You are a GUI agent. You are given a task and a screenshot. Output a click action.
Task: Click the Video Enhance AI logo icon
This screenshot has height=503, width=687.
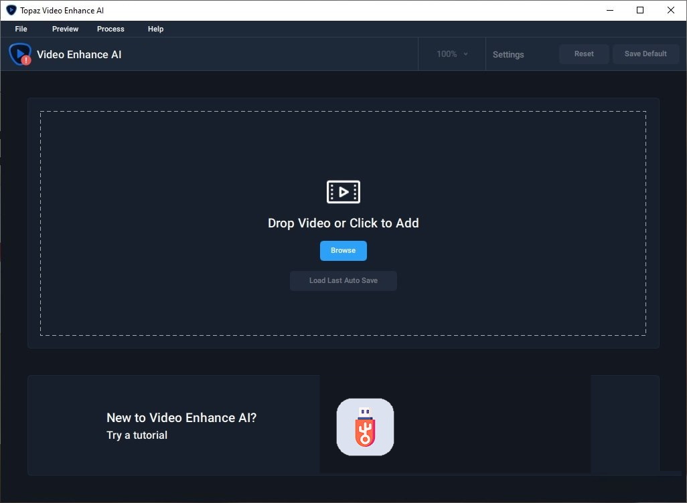[x=19, y=54]
